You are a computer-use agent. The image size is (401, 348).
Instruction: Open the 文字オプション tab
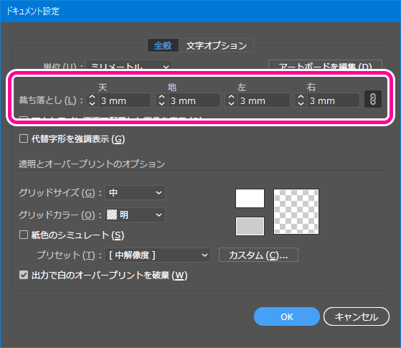[x=216, y=45]
